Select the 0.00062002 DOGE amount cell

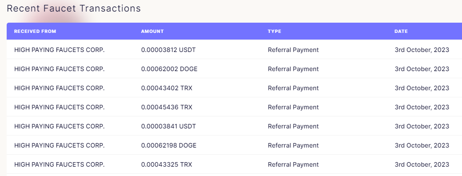pos(169,69)
